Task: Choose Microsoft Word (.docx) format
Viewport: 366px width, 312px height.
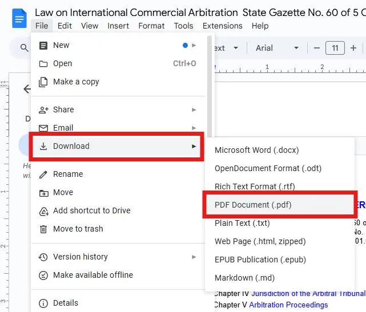Action: click(256, 150)
